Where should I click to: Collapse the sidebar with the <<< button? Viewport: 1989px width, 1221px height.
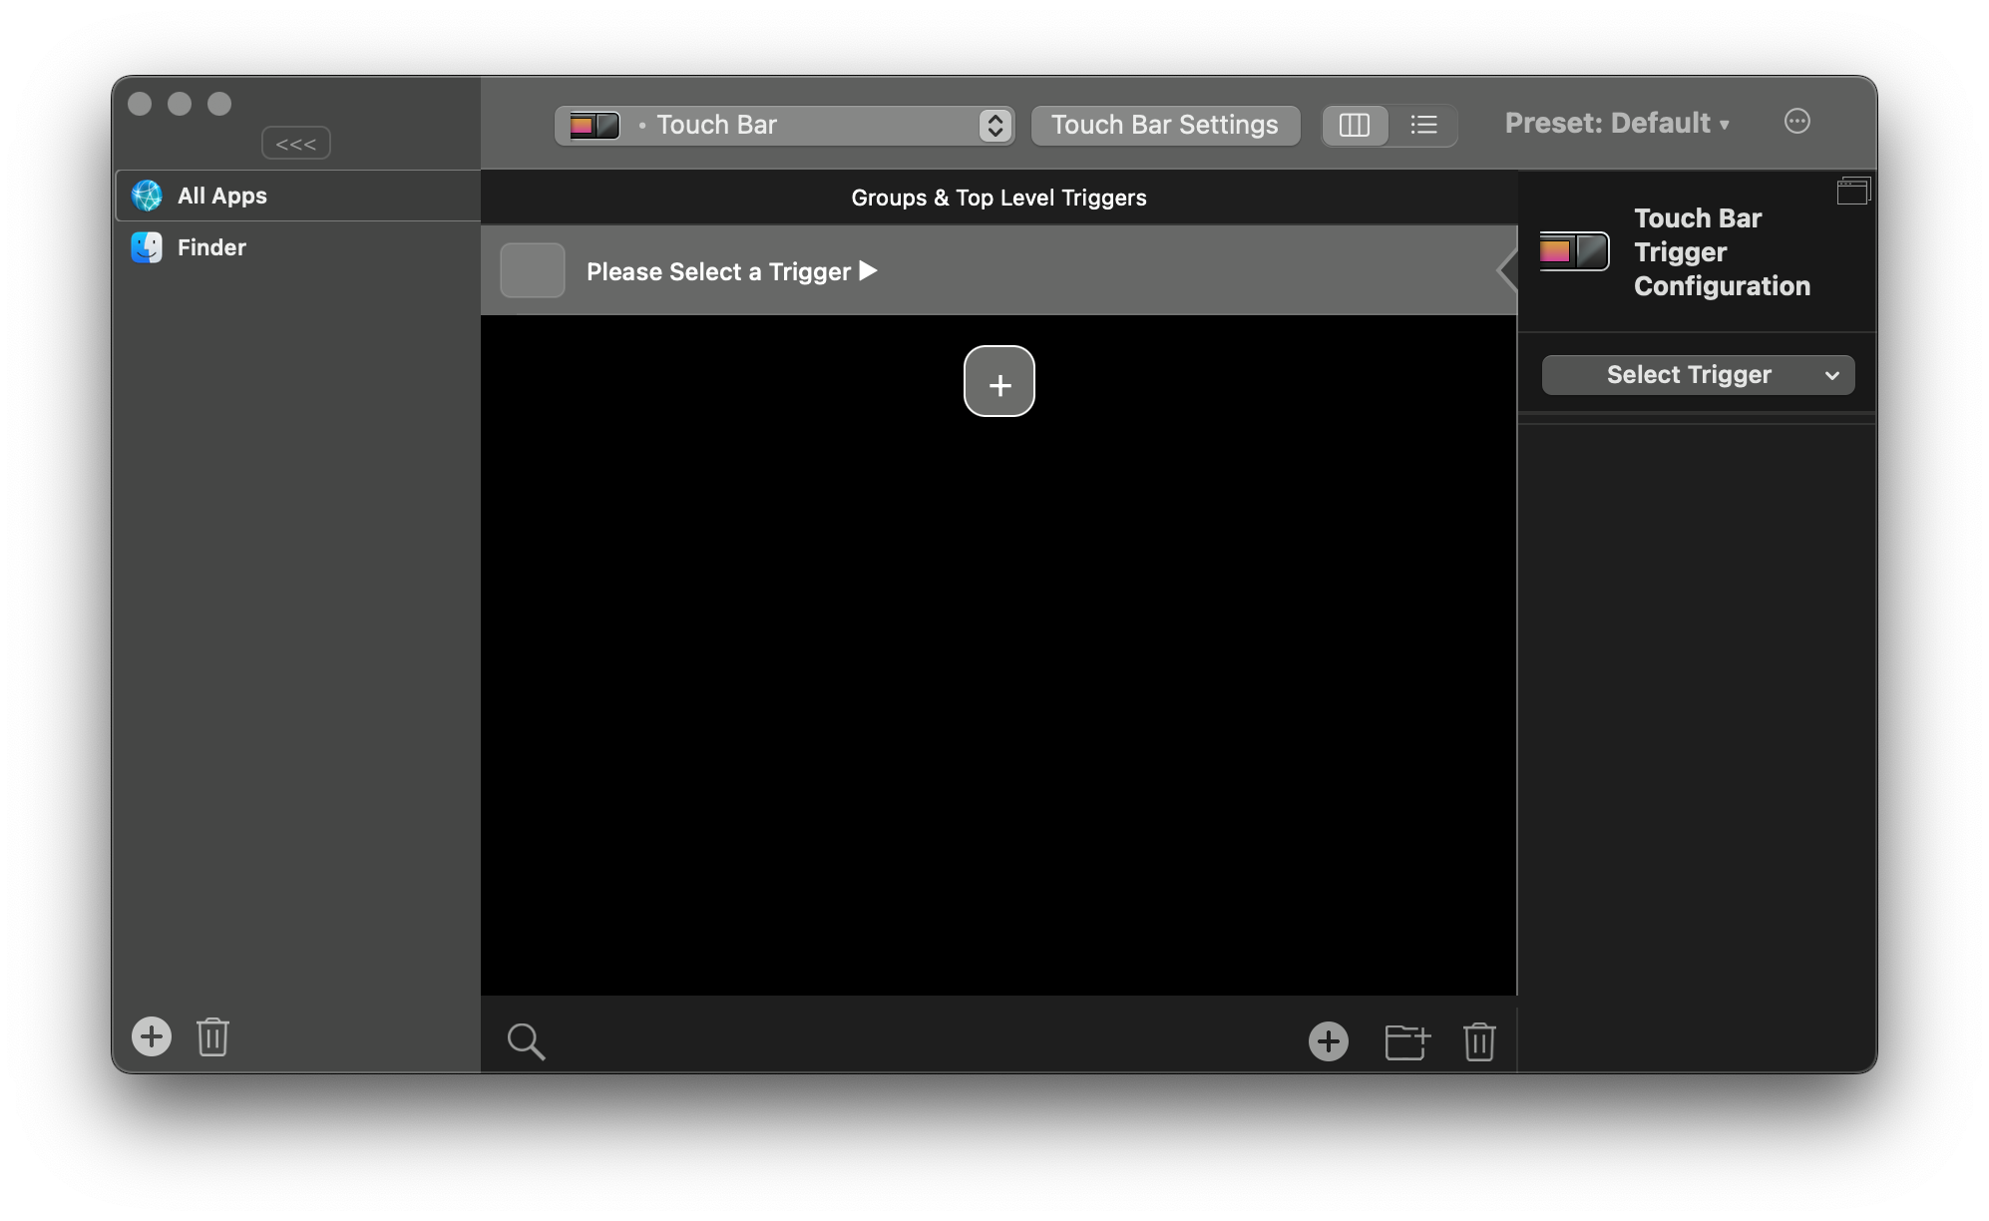click(x=296, y=144)
